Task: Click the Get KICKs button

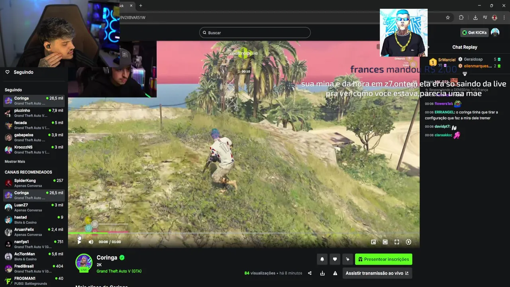Action: (x=474, y=33)
